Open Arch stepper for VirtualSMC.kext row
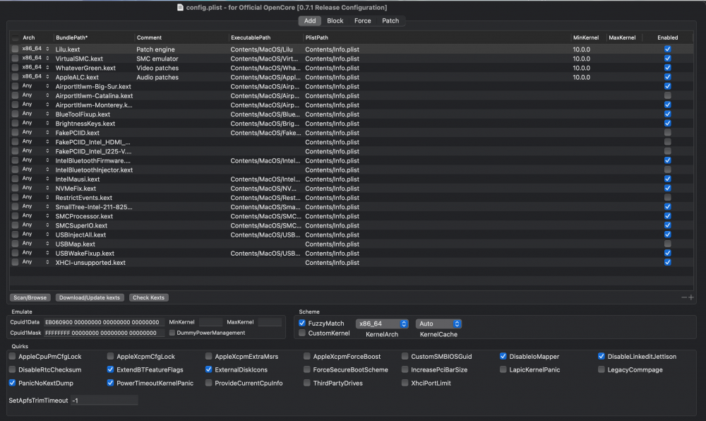Screen dimensions: 706x421 [x=47, y=58]
